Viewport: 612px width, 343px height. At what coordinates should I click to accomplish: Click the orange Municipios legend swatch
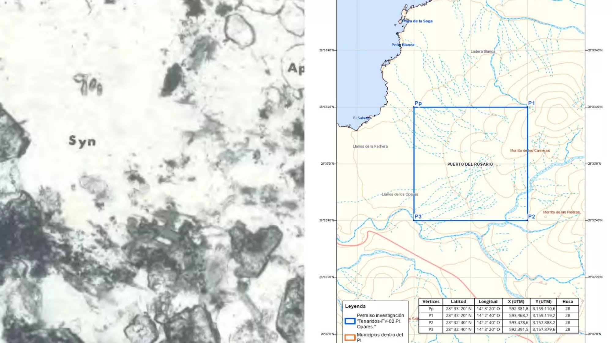pos(350,337)
